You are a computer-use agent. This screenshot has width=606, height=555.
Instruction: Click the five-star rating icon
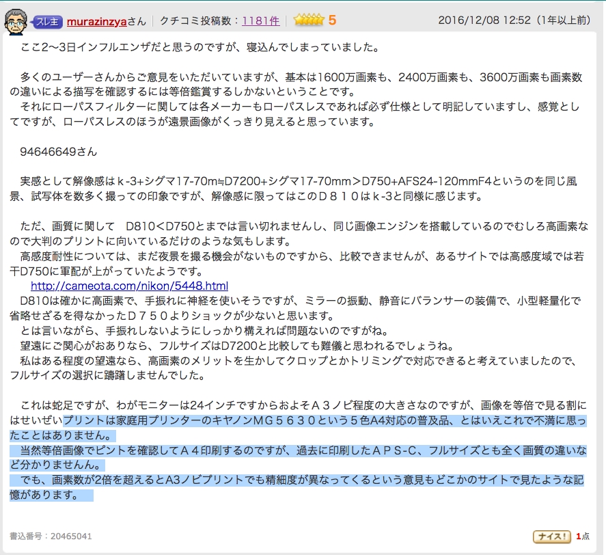tap(308, 20)
